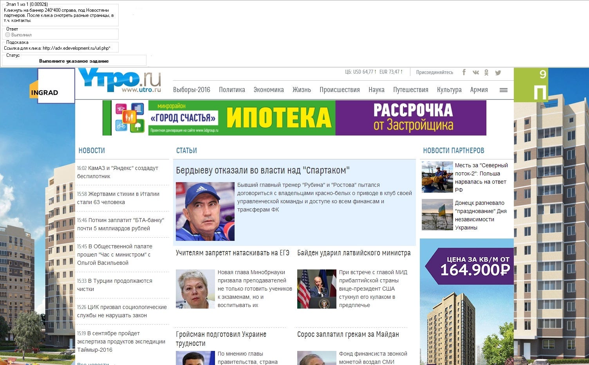Click summary При встрече с главой МИД
Screen dimensions: 589x365
(x=373, y=289)
